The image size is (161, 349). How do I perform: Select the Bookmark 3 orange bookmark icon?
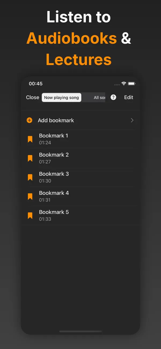click(x=30, y=177)
